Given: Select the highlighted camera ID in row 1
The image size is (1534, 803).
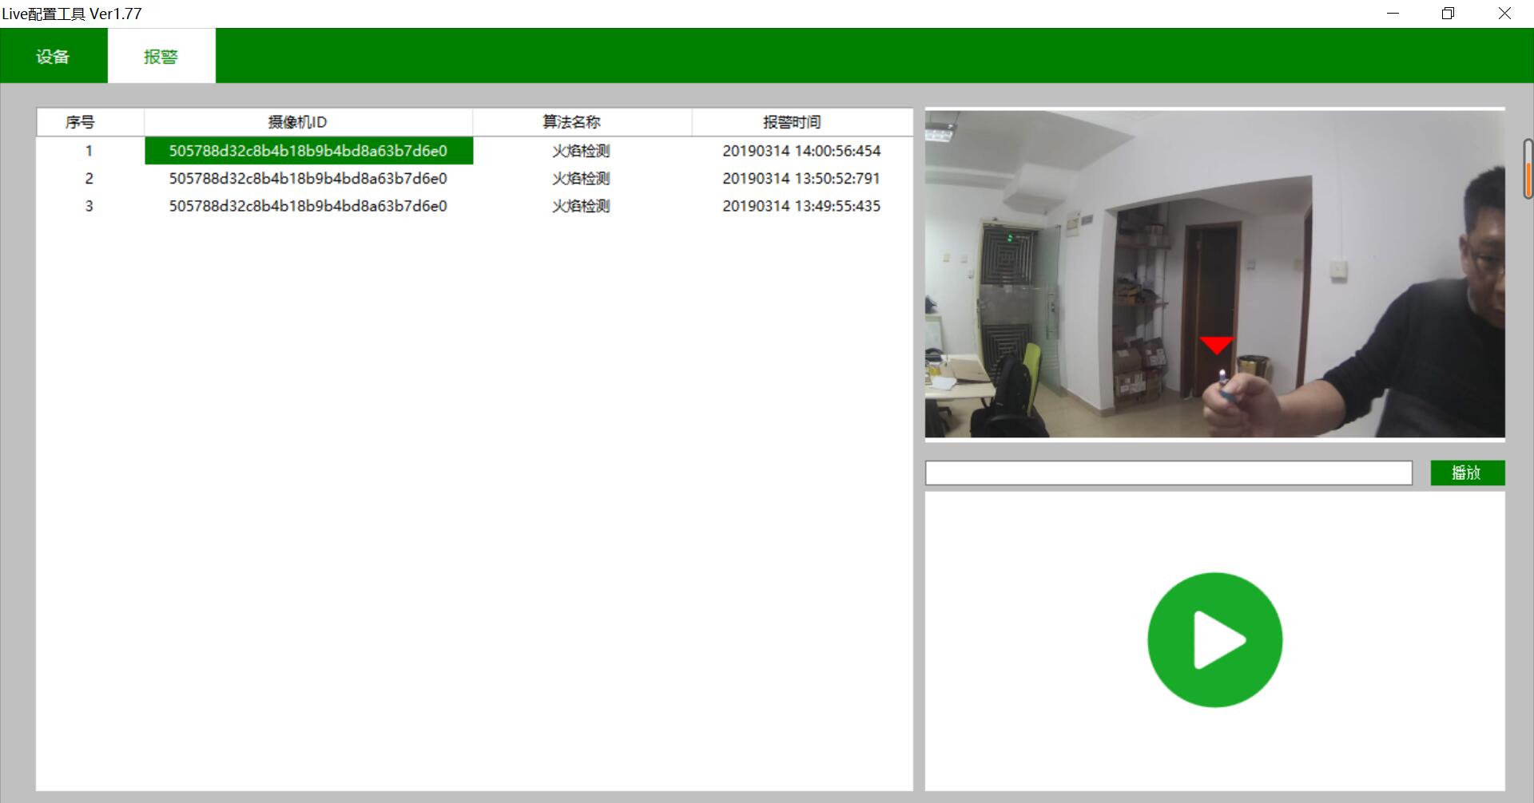Looking at the screenshot, I should click(x=308, y=151).
